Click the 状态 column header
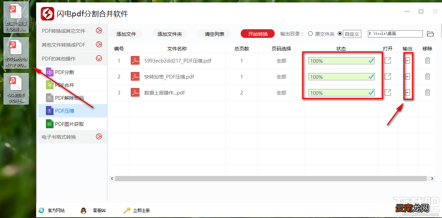 341,49
